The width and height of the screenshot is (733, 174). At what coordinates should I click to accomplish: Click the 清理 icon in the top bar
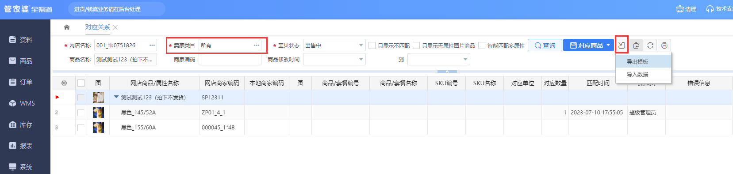[x=680, y=9]
